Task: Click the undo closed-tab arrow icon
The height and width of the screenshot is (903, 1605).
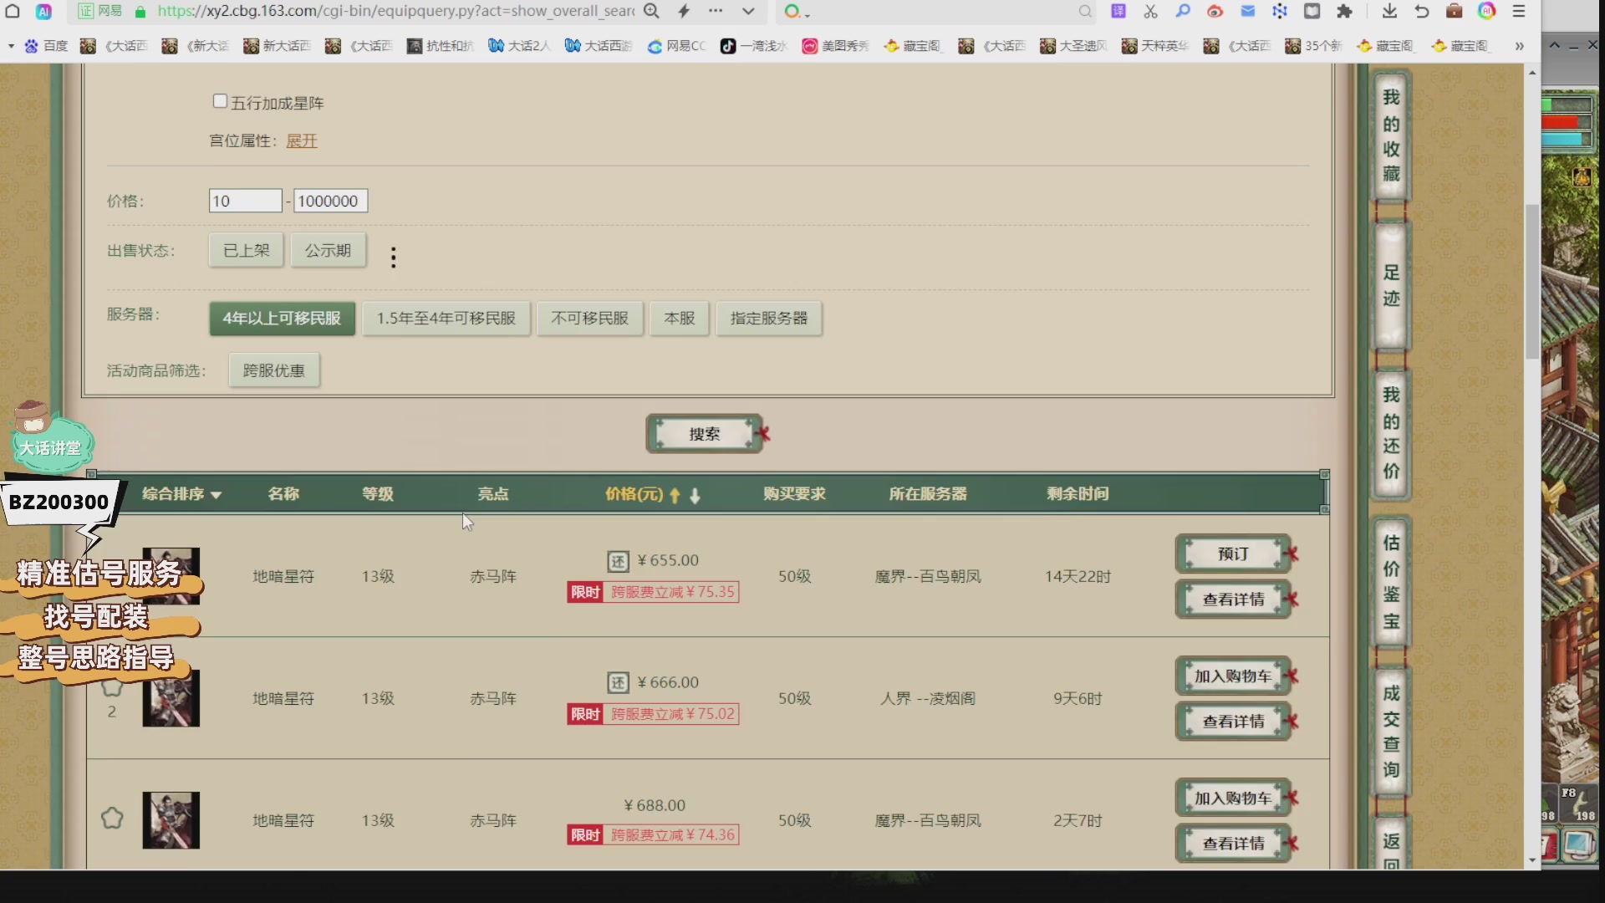Action: 1422,11
